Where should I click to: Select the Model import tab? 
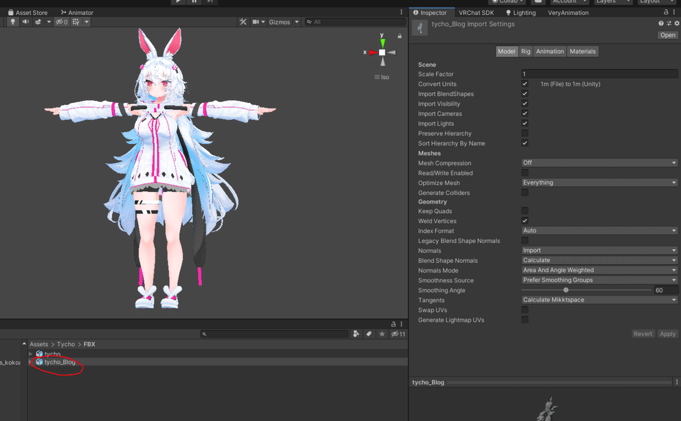pyautogui.click(x=506, y=52)
